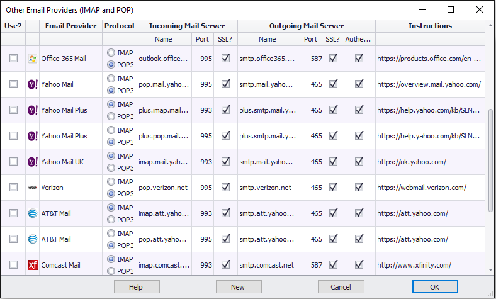Screen dimensions: 496x299
Task: Toggle incoming SSL for Office 365 Mail
Action: point(225,58)
